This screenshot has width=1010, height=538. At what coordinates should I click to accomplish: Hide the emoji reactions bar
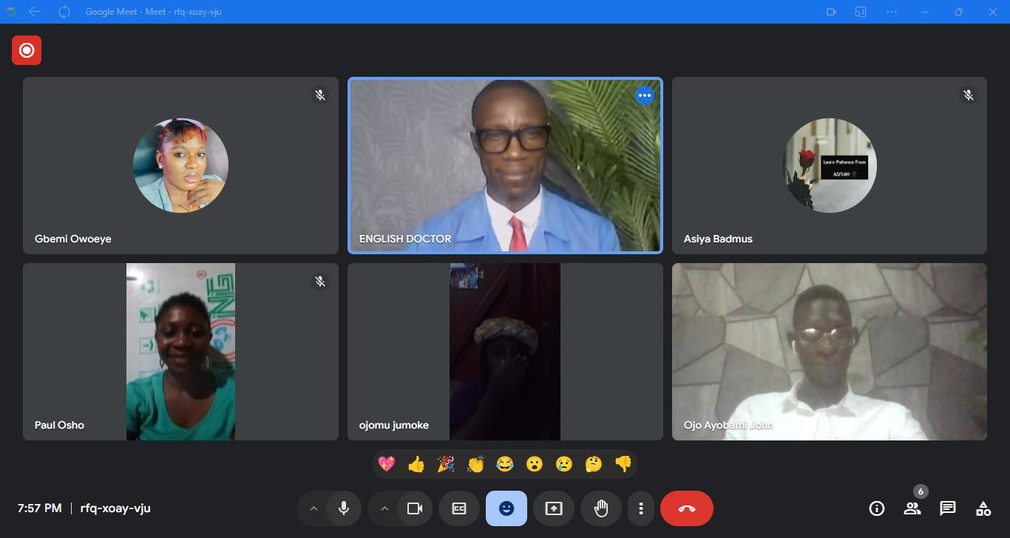[x=506, y=508]
